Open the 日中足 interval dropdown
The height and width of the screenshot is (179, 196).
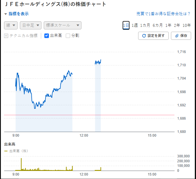[x=31, y=25]
